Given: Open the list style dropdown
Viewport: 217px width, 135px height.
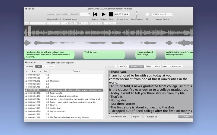Looking at the screenshot, I should pos(113,23).
